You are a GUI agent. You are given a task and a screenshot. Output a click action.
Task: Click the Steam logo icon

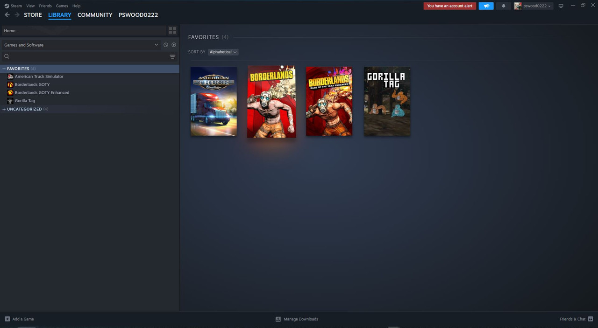[7, 6]
